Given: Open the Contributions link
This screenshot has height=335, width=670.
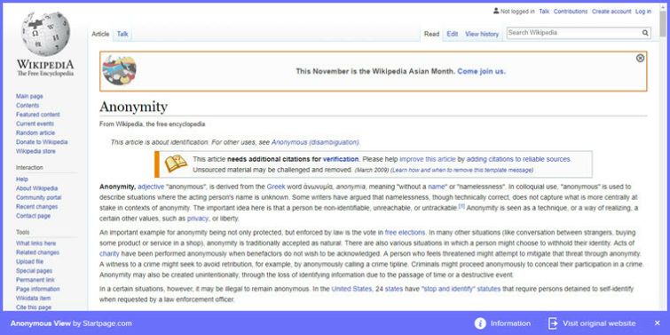Looking at the screenshot, I should point(571,12).
